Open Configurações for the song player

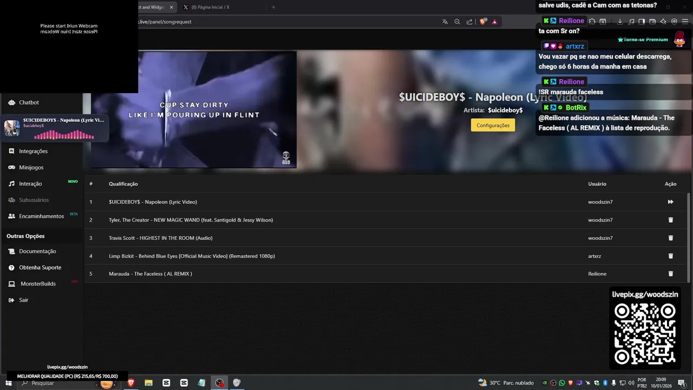pyautogui.click(x=493, y=125)
